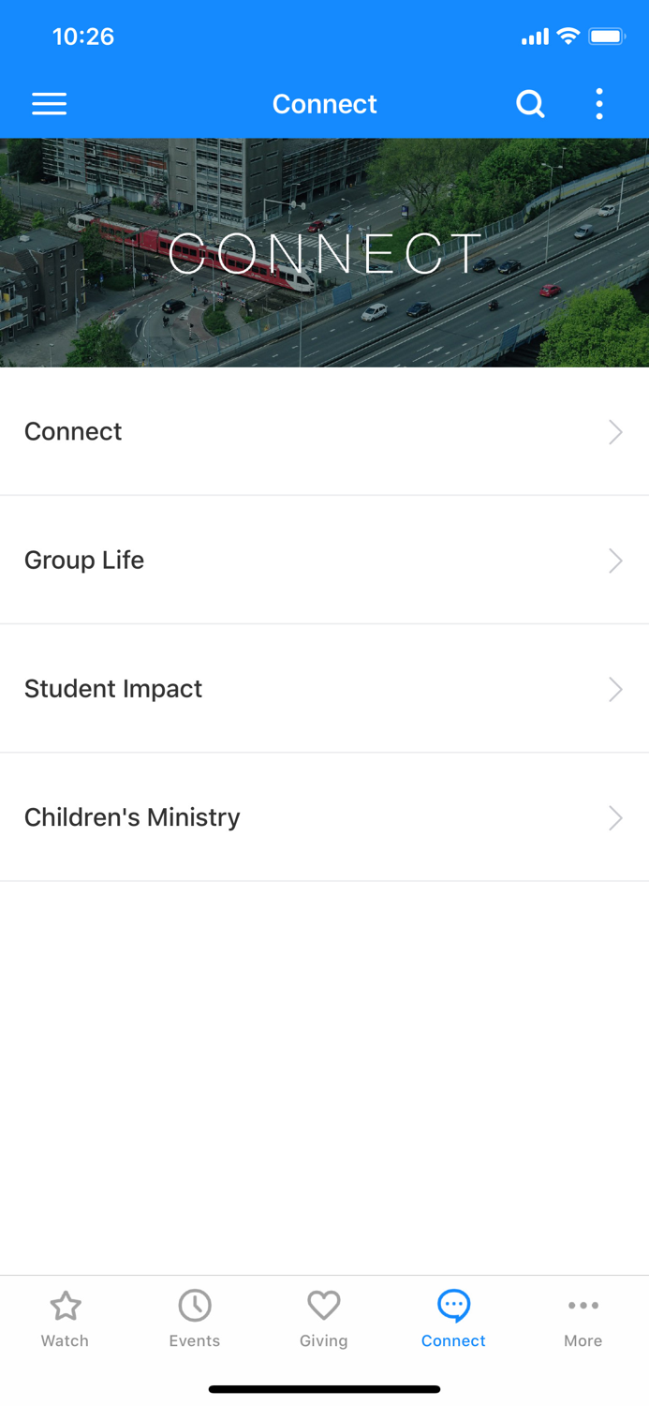Select the Connect chat bubble icon

(x=453, y=1304)
